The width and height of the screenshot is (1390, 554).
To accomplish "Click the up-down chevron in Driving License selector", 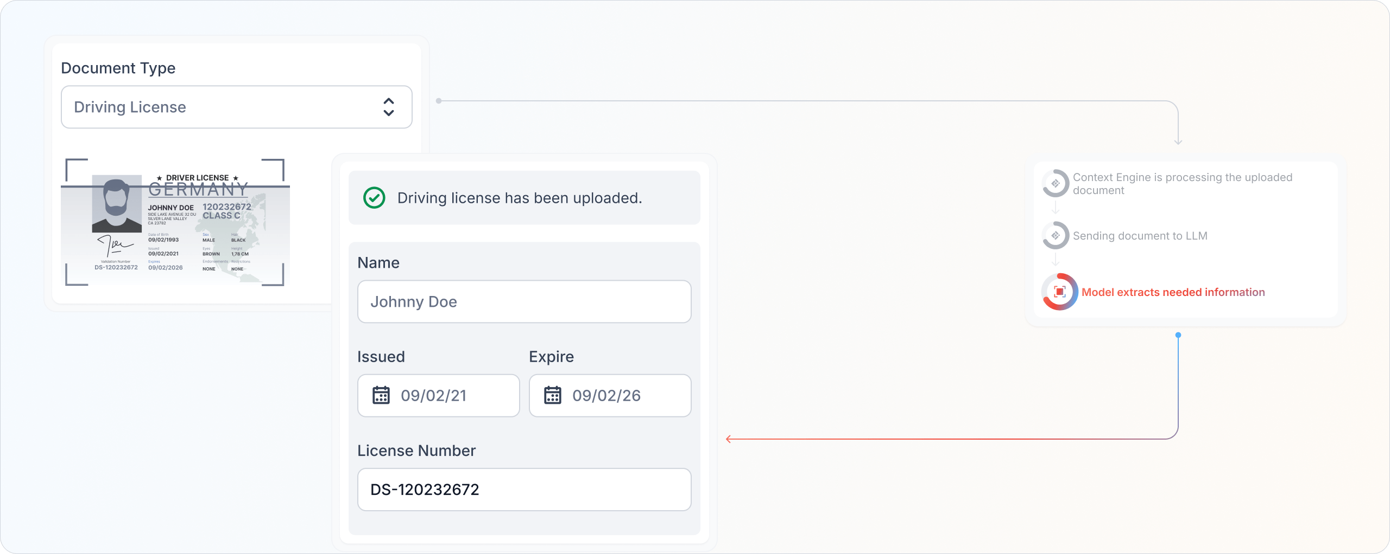I will (x=389, y=107).
